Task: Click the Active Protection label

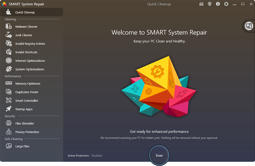Action: pos(78,156)
